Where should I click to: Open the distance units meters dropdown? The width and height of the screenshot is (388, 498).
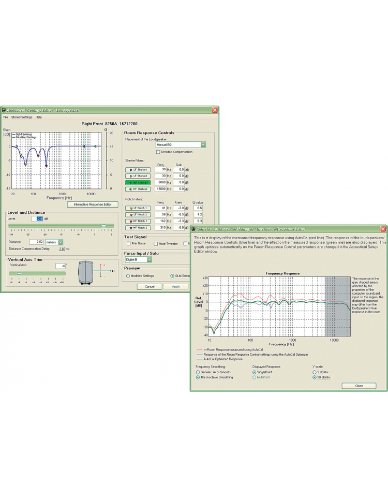point(61,242)
